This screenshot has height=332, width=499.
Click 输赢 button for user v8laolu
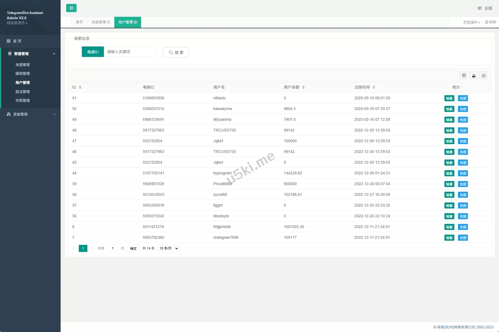point(449,98)
